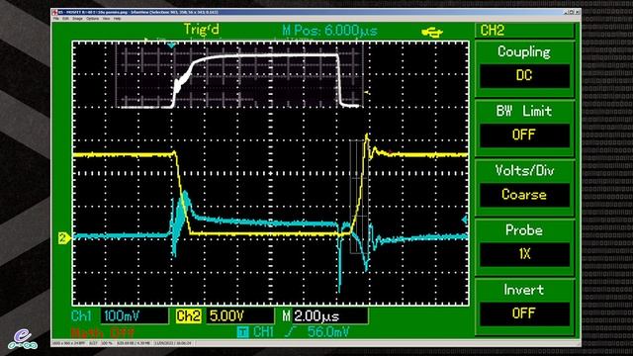Click the Math Off label
The height and width of the screenshot is (356, 633).
point(103,333)
